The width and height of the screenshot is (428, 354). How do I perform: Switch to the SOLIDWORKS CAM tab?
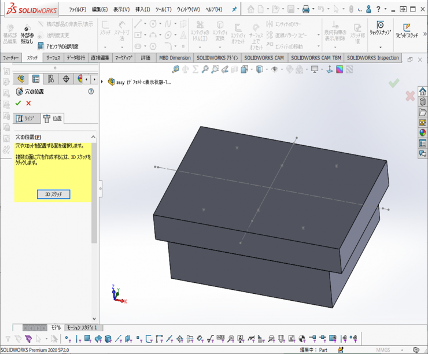(x=264, y=58)
